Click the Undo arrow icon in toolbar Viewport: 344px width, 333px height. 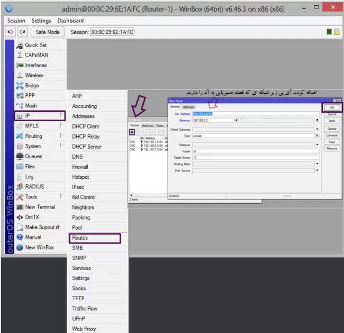tap(10, 32)
